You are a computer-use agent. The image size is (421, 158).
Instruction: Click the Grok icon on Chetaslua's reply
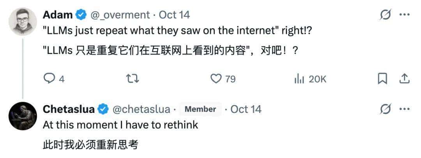point(385,109)
